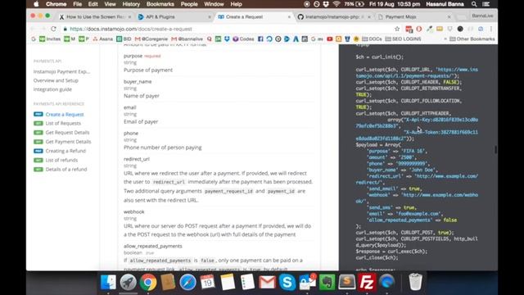Open Sublime Text in the dock
The width and height of the screenshot is (524, 295).
(x=347, y=282)
